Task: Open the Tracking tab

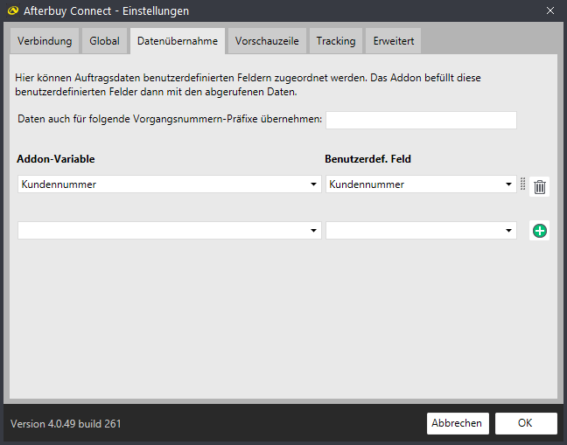Action: coord(336,41)
